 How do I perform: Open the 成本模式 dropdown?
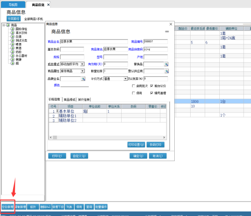82,64
